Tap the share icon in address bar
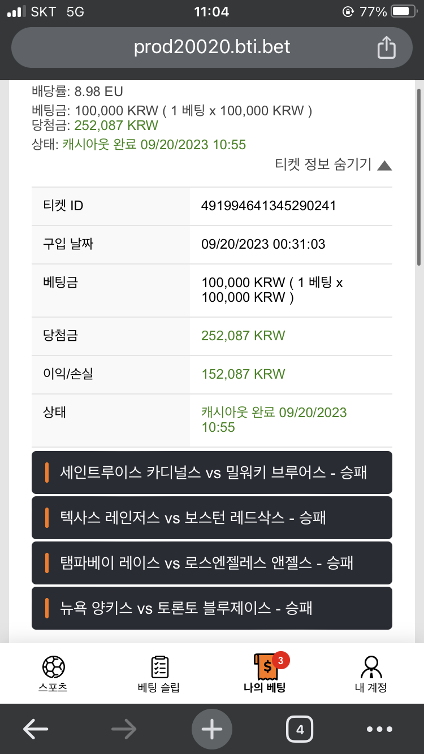 point(386,47)
